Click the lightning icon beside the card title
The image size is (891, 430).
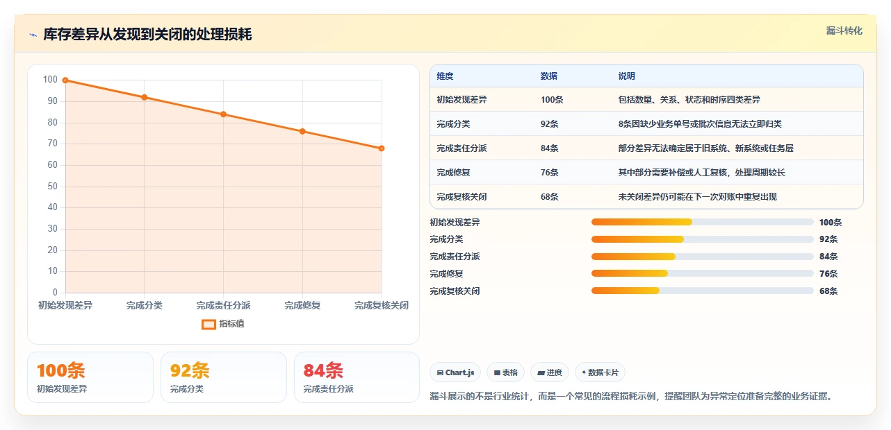[33, 35]
